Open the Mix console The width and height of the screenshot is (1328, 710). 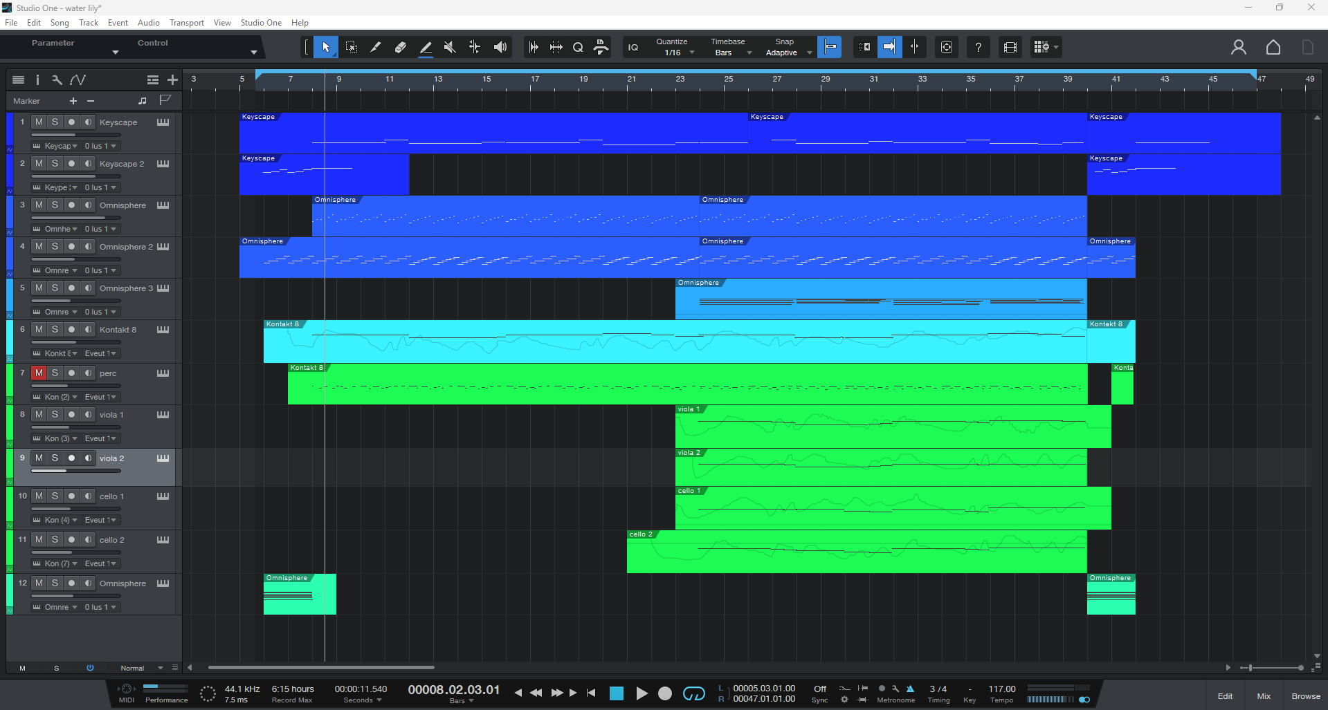tap(1264, 696)
